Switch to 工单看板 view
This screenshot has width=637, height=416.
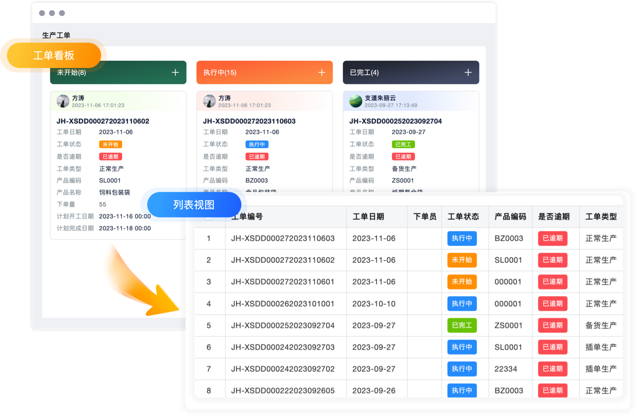point(54,56)
